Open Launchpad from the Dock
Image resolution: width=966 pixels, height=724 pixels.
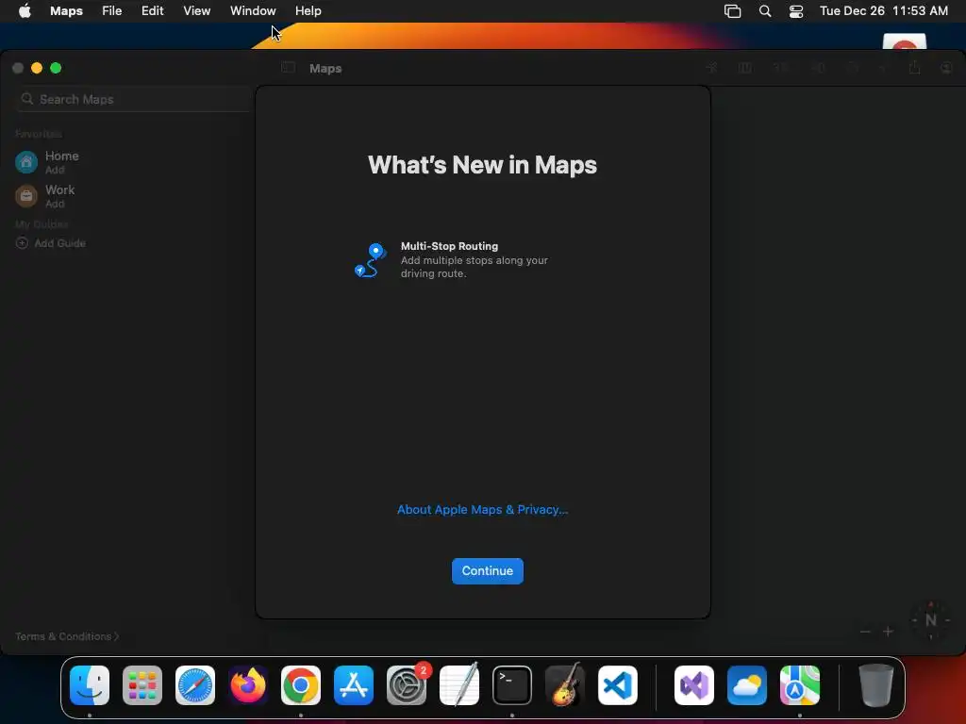pos(142,685)
